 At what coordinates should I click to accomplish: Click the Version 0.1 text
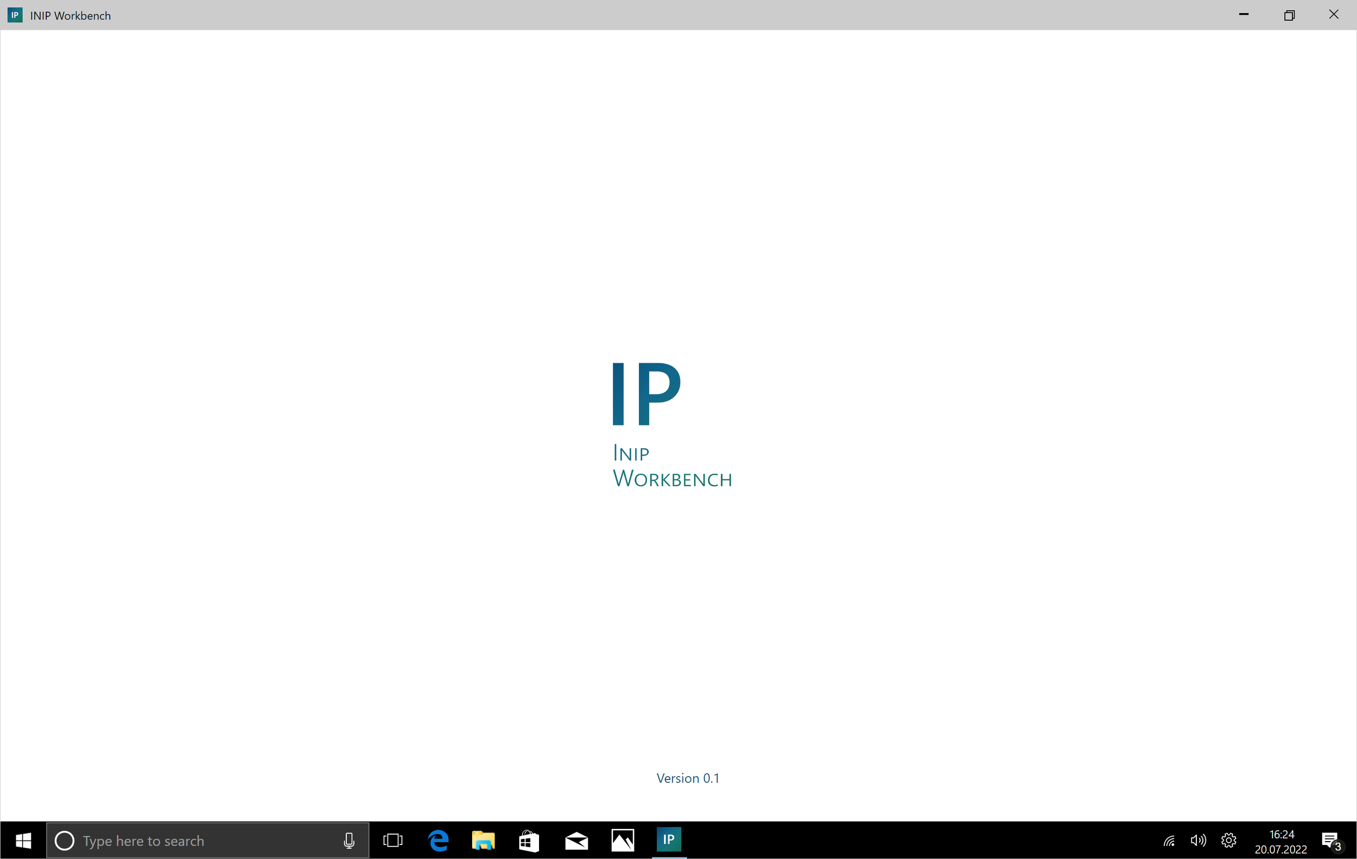[x=688, y=778]
